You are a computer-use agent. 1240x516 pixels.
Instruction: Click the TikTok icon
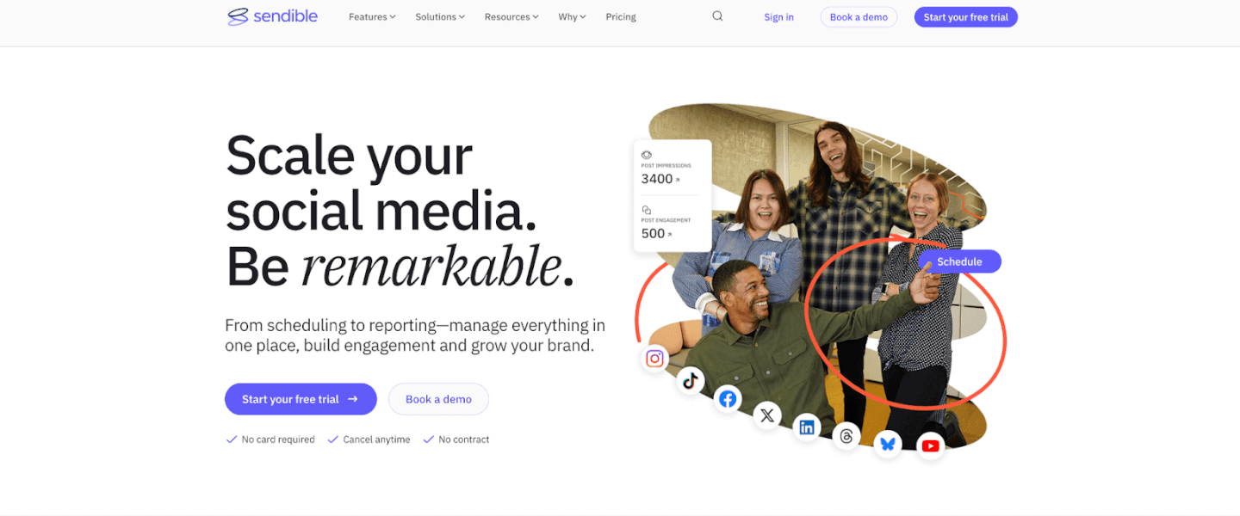coord(690,380)
